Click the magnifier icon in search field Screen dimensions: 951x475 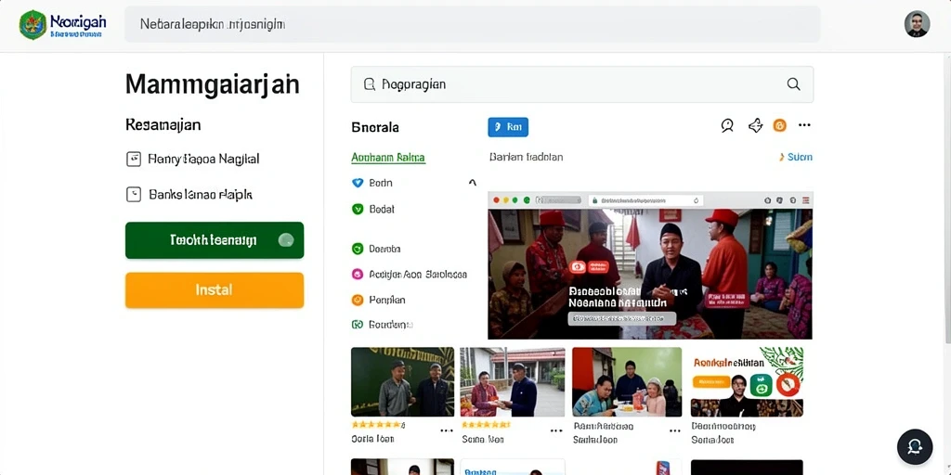pos(793,84)
